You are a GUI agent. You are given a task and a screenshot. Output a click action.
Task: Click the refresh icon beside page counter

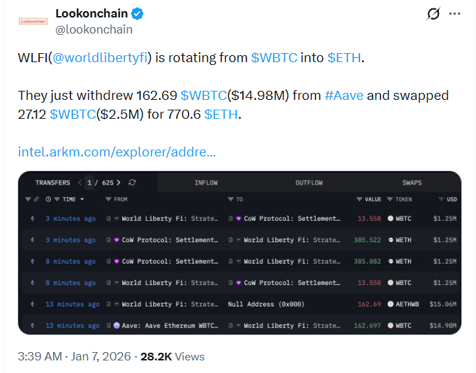(133, 183)
